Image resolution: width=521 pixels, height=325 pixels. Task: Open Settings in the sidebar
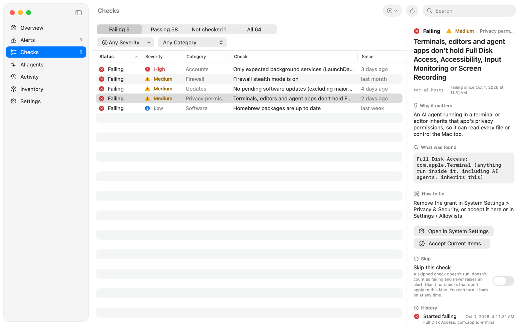point(46,101)
